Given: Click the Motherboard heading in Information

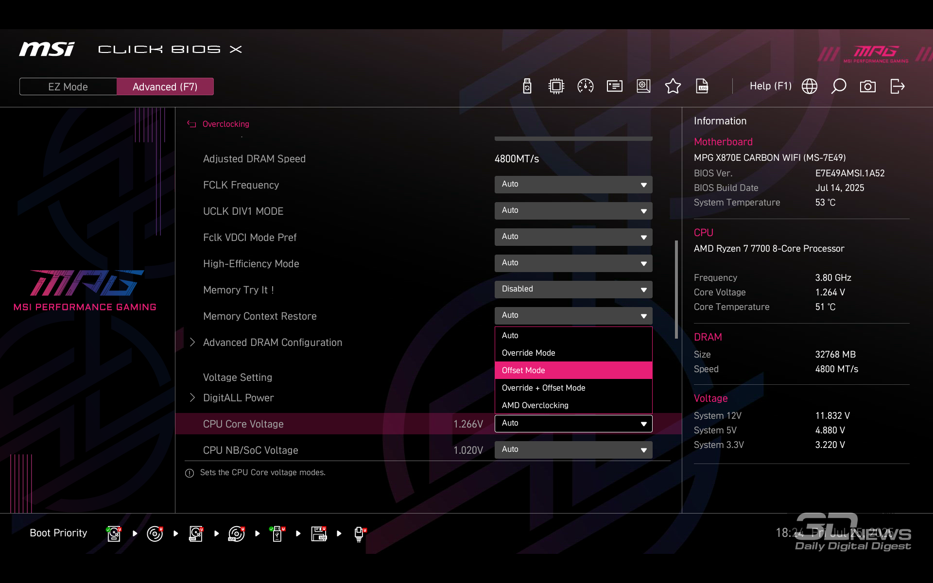Looking at the screenshot, I should pyautogui.click(x=723, y=142).
